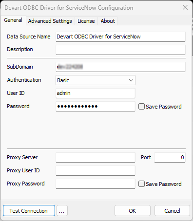Screen dimensions: 193x221
Task: Click the Authentication combo box showing Basic
Action: click(96, 80)
